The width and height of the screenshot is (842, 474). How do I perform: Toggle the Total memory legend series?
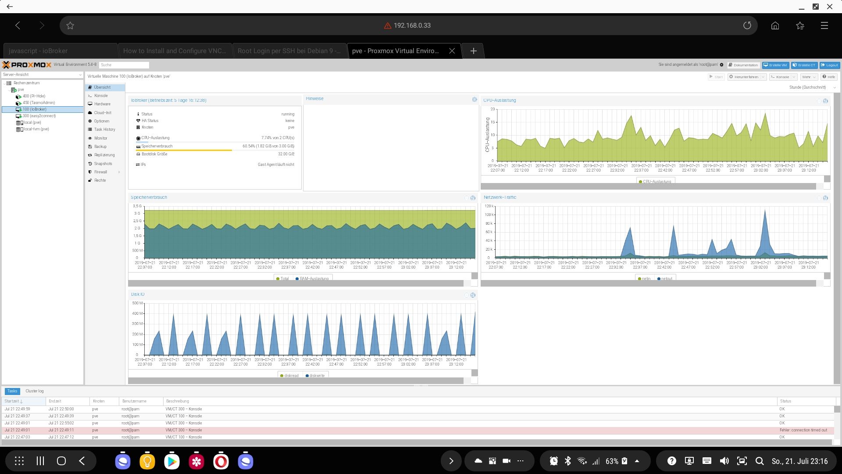(282, 278)
